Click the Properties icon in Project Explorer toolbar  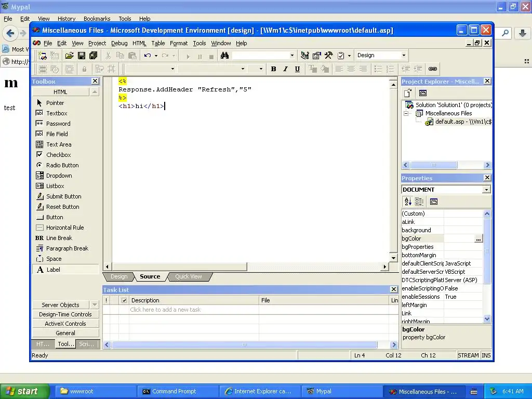423,93
